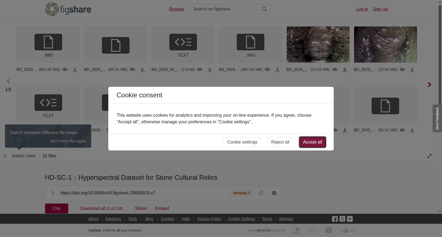Click the Share link

tap(141, 209)
